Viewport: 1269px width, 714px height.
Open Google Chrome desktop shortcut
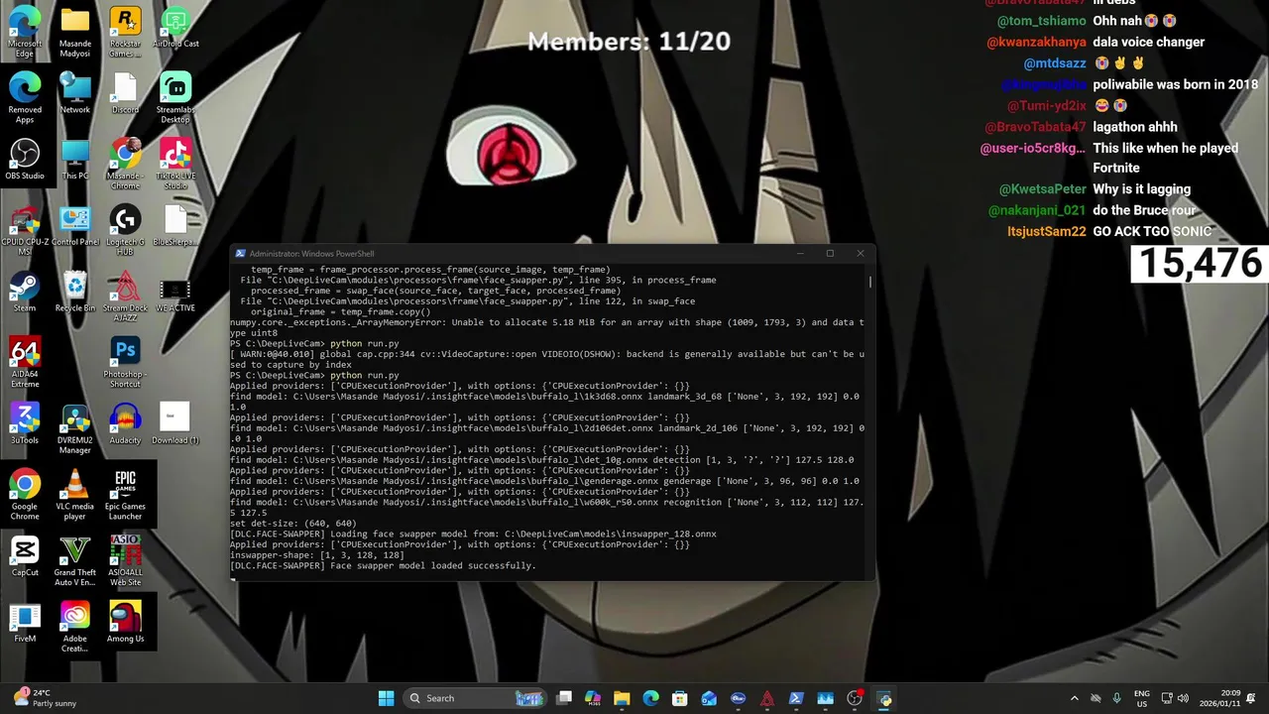(x=25, y=494)
